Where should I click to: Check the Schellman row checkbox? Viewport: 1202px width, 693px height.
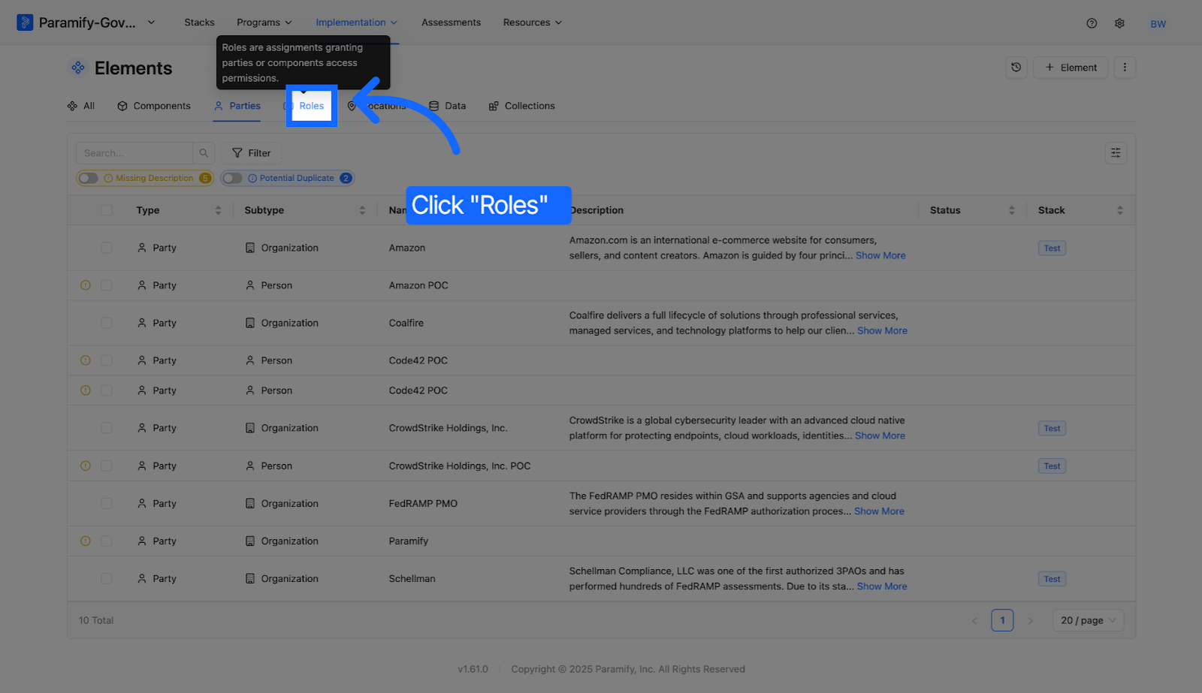click(107, 579)
